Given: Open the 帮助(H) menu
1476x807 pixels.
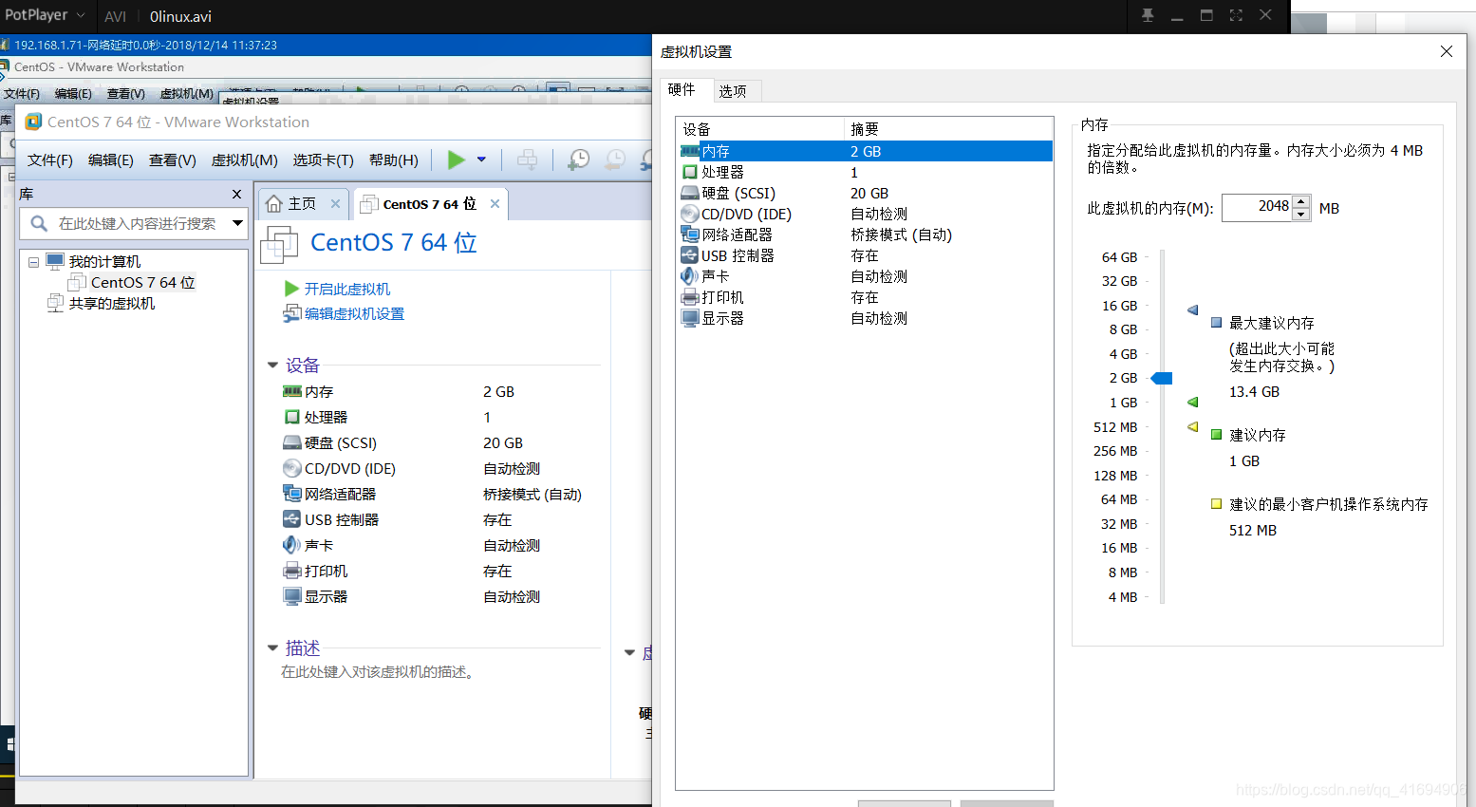Looking at the screenshot, I should tap(394, 160).
